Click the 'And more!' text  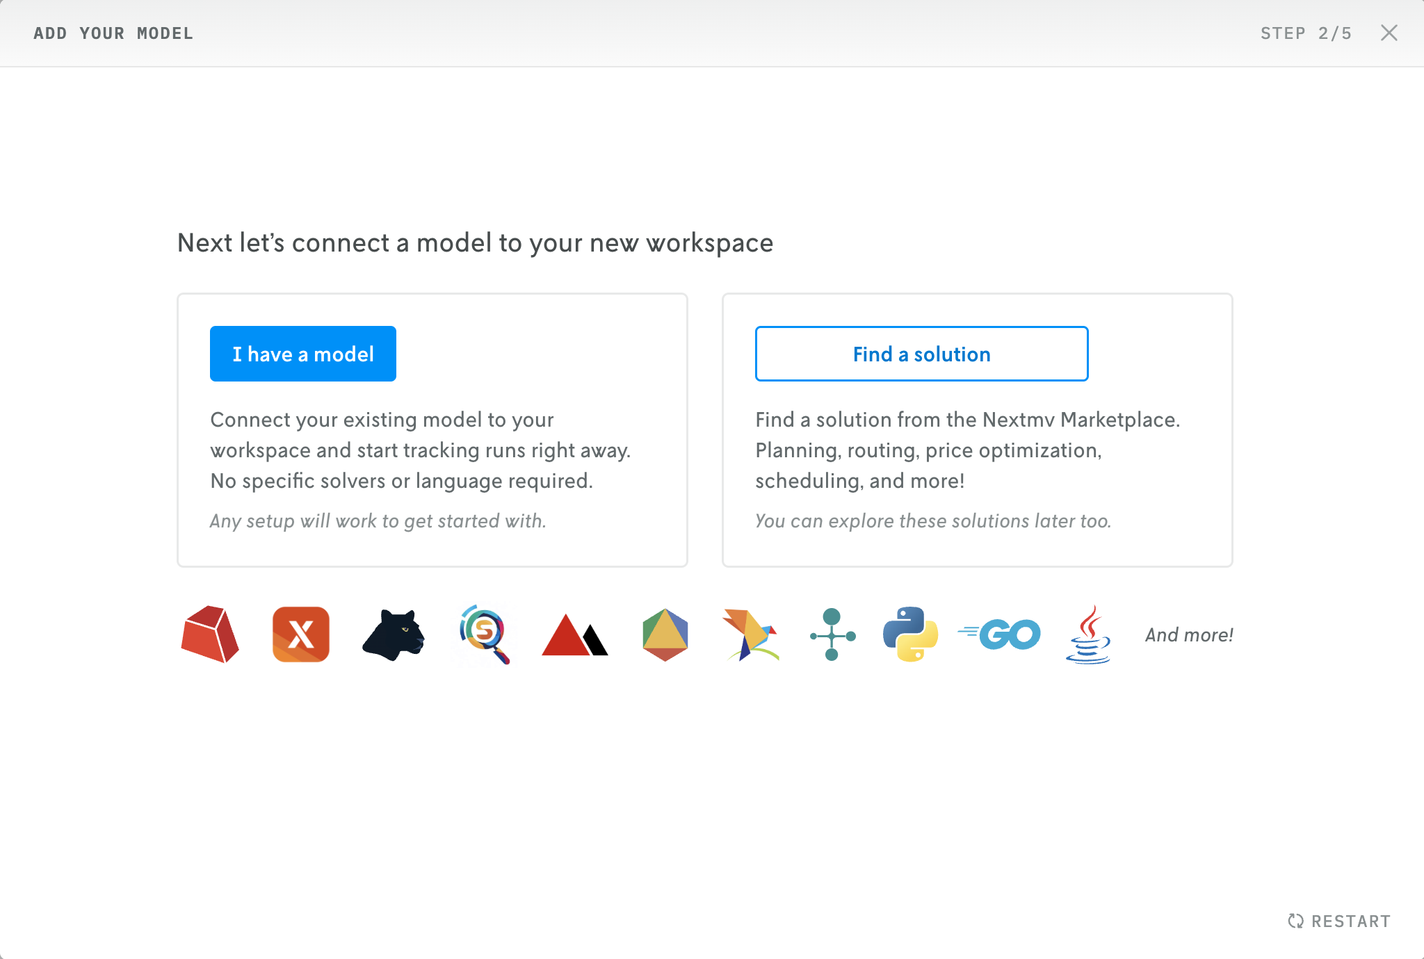[1189, 634]
